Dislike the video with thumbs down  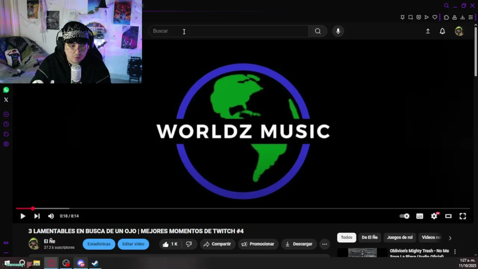pyautogui.click(x=189, y=244)
